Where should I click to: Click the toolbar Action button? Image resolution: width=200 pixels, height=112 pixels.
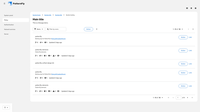point(88,29)
